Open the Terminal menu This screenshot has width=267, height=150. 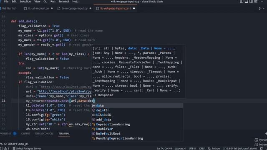64,2
